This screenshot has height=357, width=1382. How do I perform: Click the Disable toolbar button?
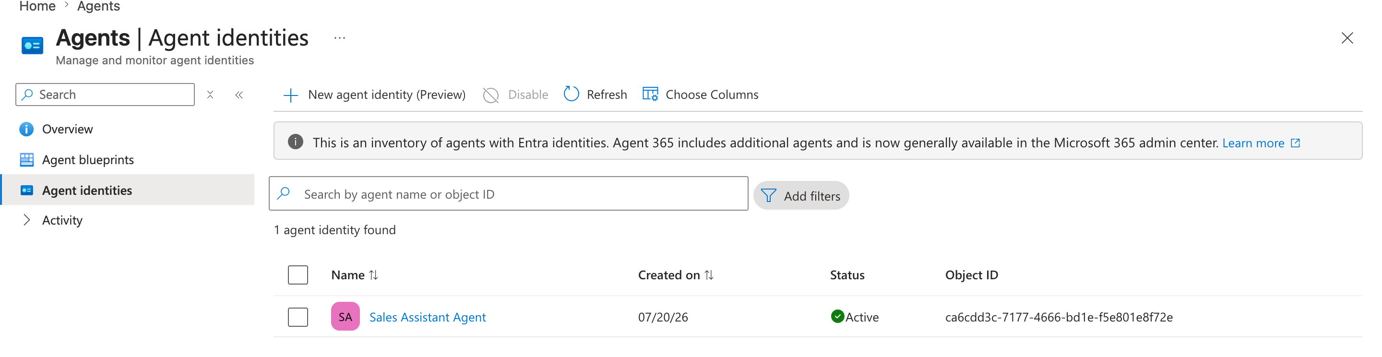tap(515, 95)
